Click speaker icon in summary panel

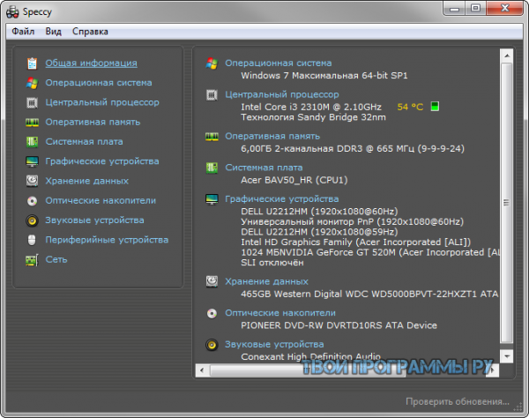(x=212, y=345)
